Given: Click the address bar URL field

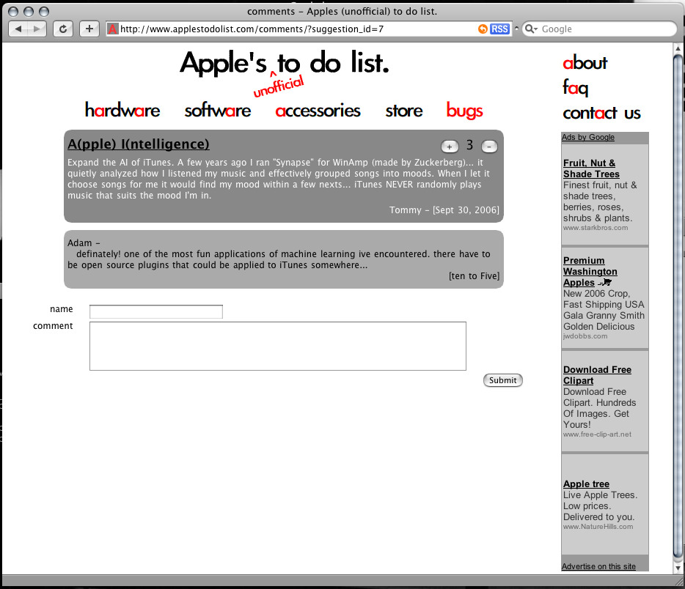Looking at the screenshot, I should (298, 29).
